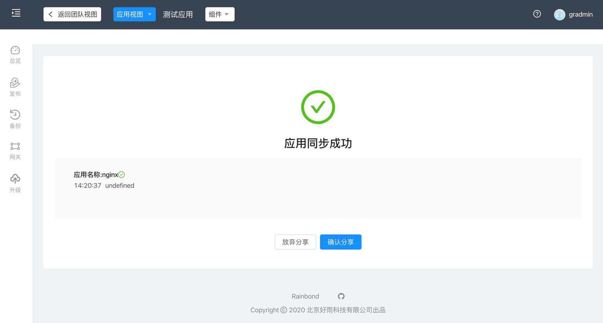
Task: Click 返回团队视图 back button
Action: 72,14
